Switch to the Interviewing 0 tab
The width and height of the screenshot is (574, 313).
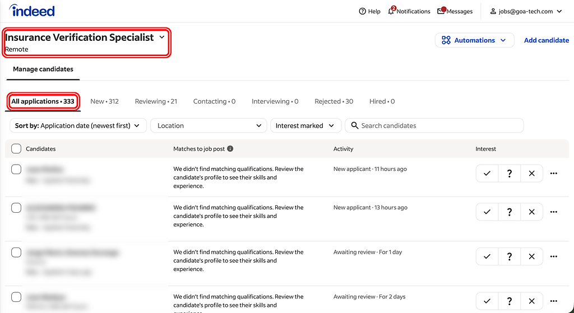tap(275, 101)
